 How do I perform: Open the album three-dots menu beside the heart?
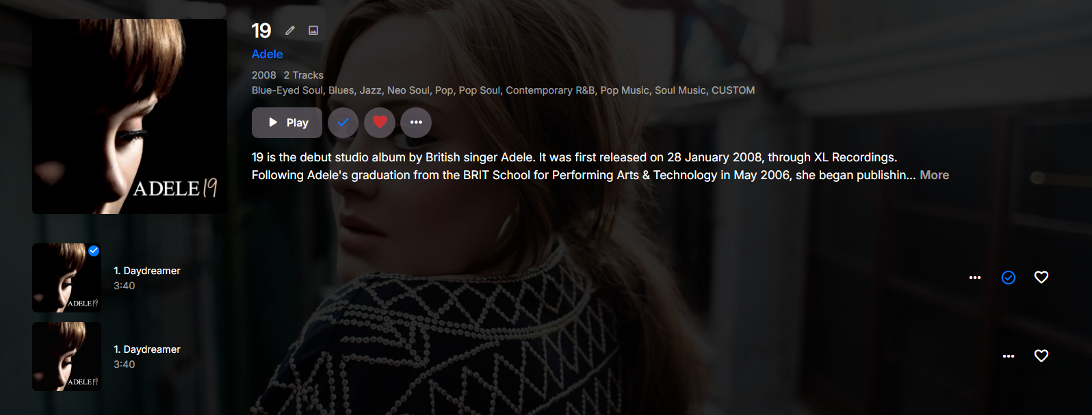(x=416, y=122)
